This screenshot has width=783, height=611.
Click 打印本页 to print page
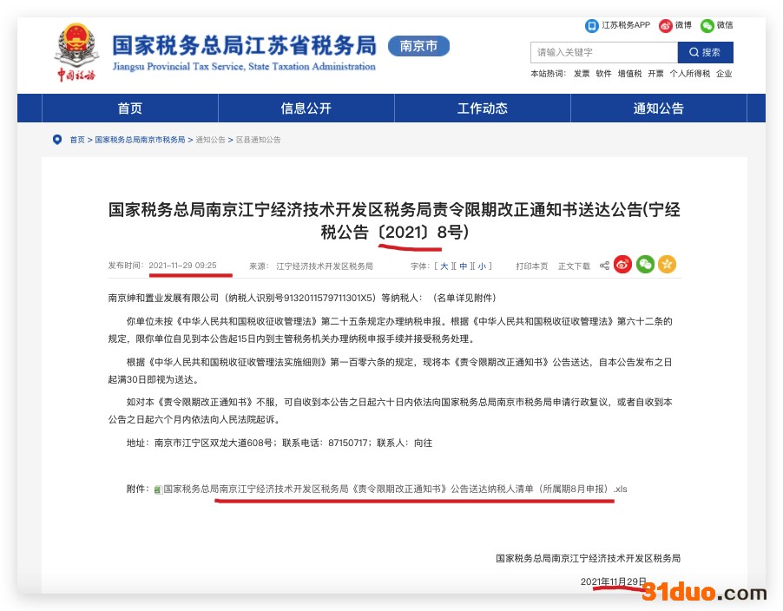(531, 266)
